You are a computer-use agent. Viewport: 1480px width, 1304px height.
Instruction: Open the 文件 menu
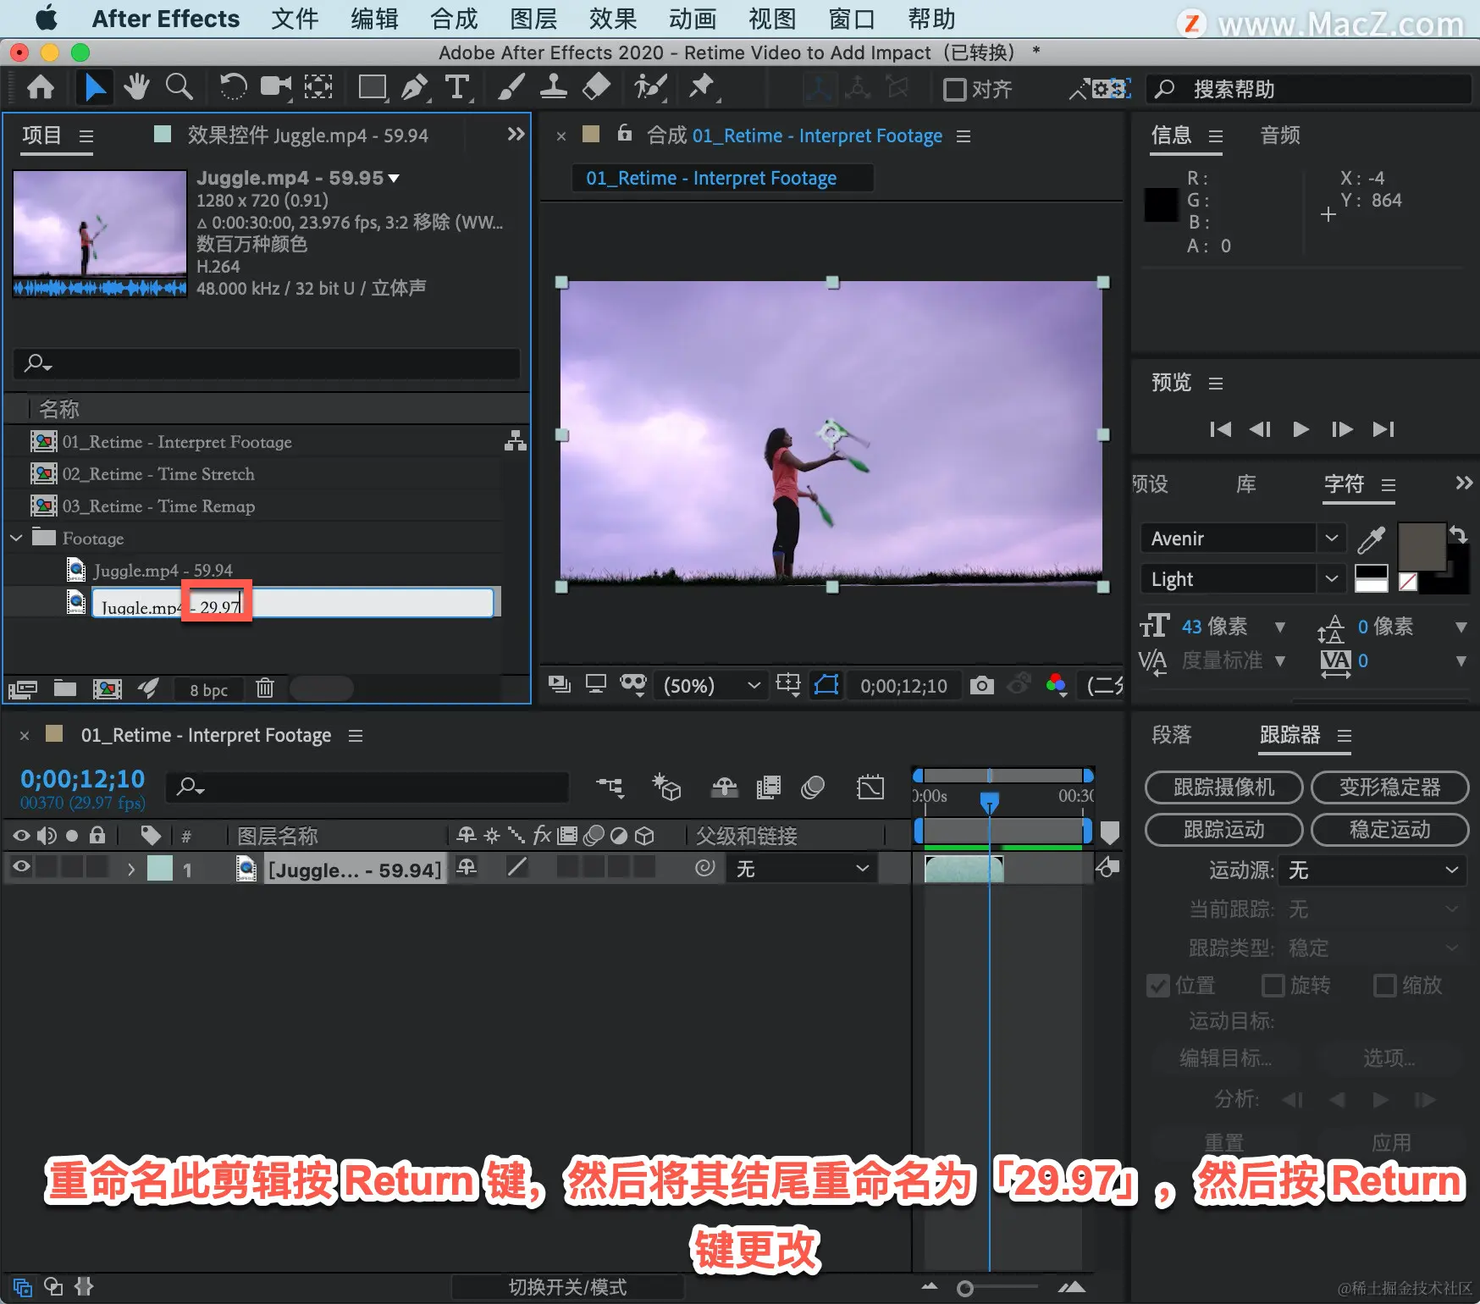pyautogui.click(x=295, y=19)
